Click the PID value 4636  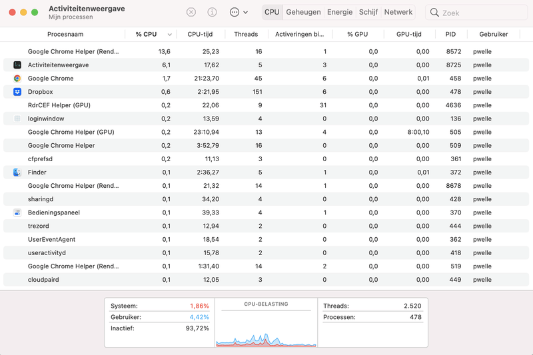pos(453,105)
